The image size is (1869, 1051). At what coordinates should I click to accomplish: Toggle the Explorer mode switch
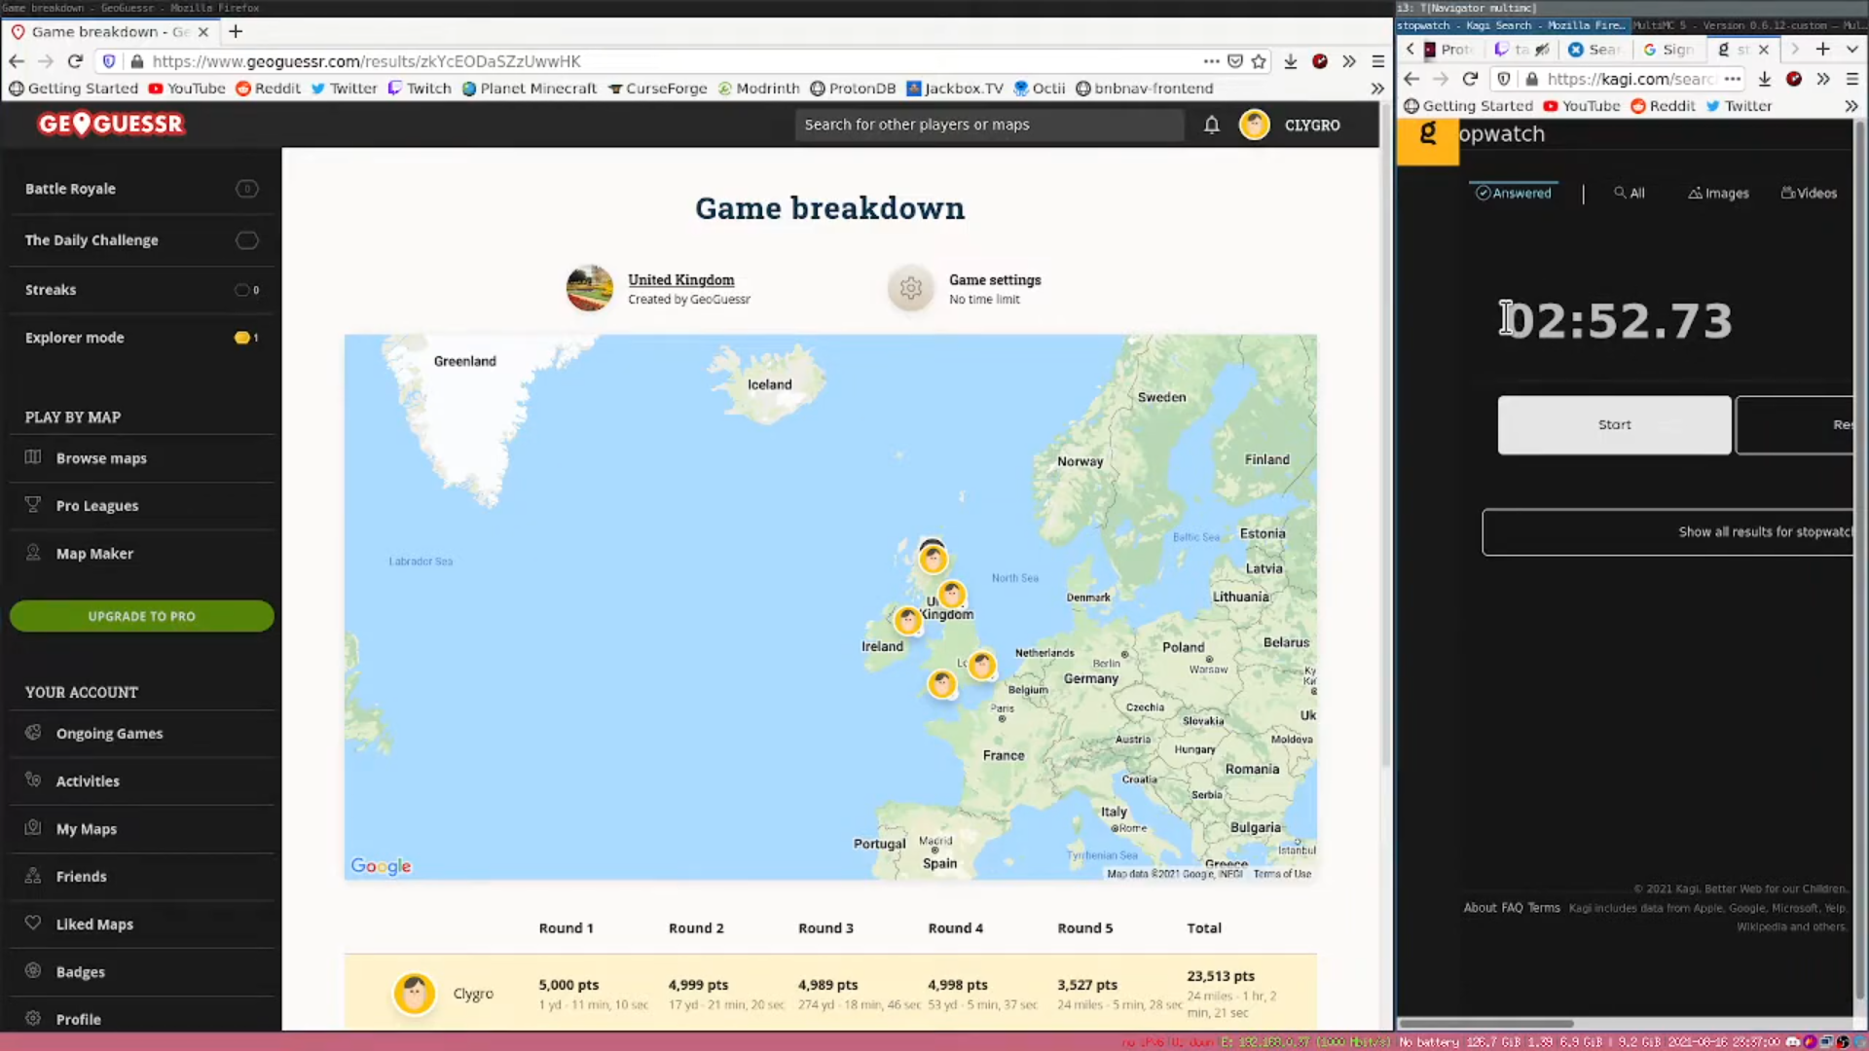point(242,338)
